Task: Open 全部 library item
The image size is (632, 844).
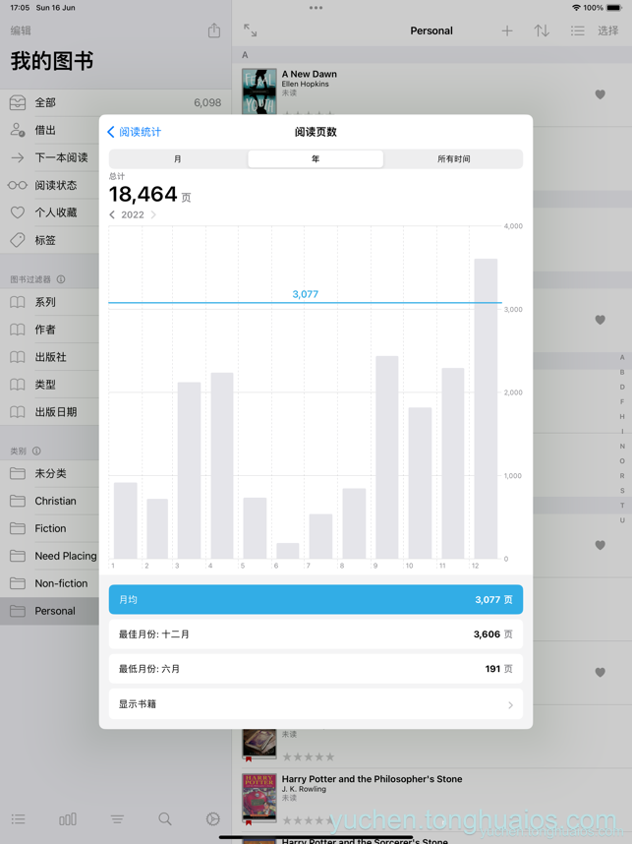Action: tap(116, 102)
